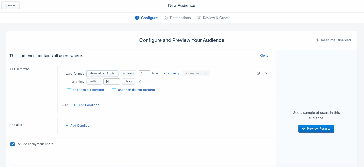Click the Clone link

[x=264, y=56]
